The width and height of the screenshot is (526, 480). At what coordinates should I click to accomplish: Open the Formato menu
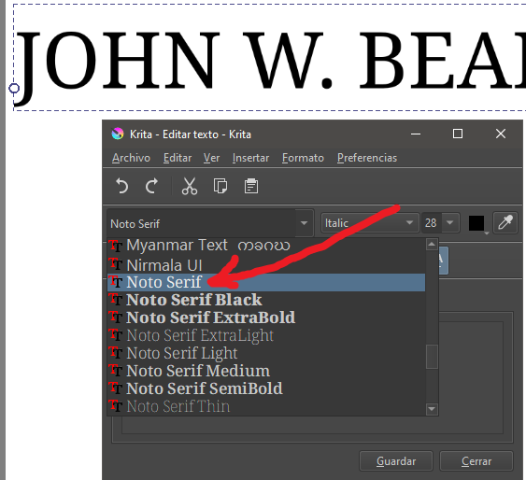point(303,158)
